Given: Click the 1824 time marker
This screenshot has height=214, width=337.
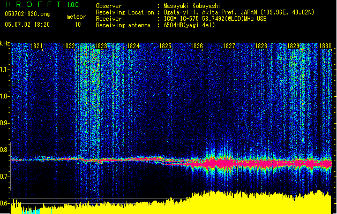Looking at the screenshot, I should [133, 46].
